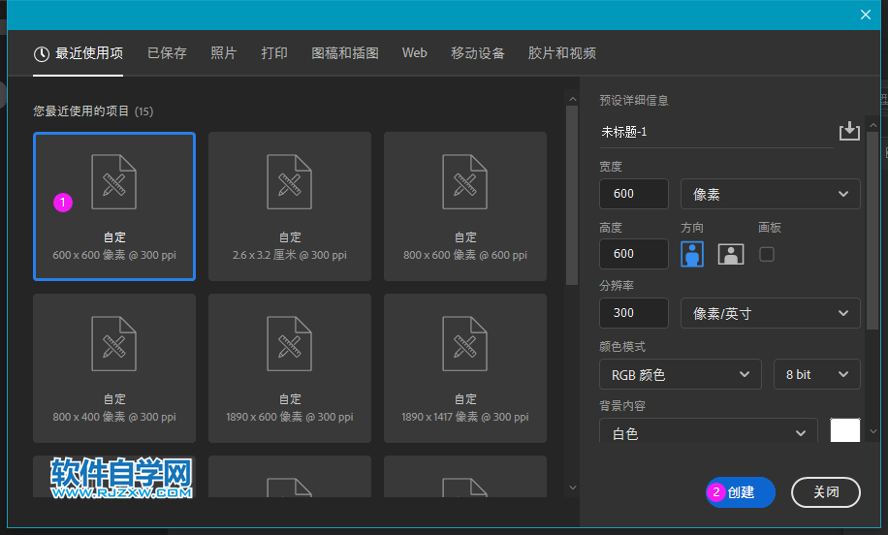Click the 宽度 width input field
Viewport: 888px width, 535px height.
click(634, 194)
